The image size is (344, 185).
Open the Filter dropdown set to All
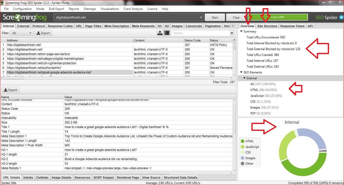(x=22, y=33)
